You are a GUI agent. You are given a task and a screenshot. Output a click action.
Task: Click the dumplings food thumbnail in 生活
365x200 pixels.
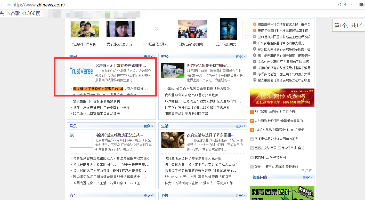pos(173,140)
